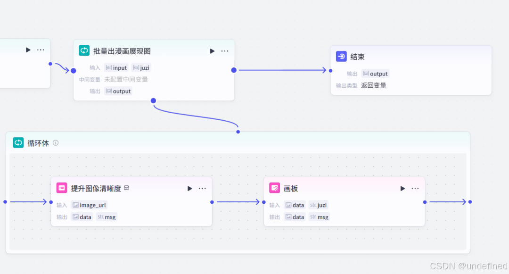Select input variable tag in 批量出漫画展现图

click(x=116, y=67)
